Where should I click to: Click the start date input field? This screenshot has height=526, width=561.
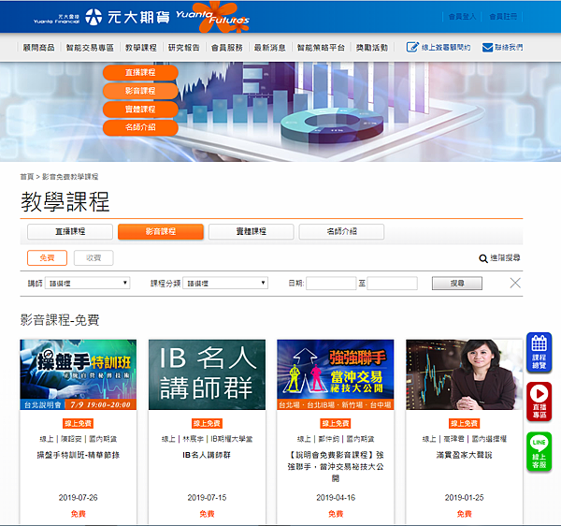tap(331, 283)
